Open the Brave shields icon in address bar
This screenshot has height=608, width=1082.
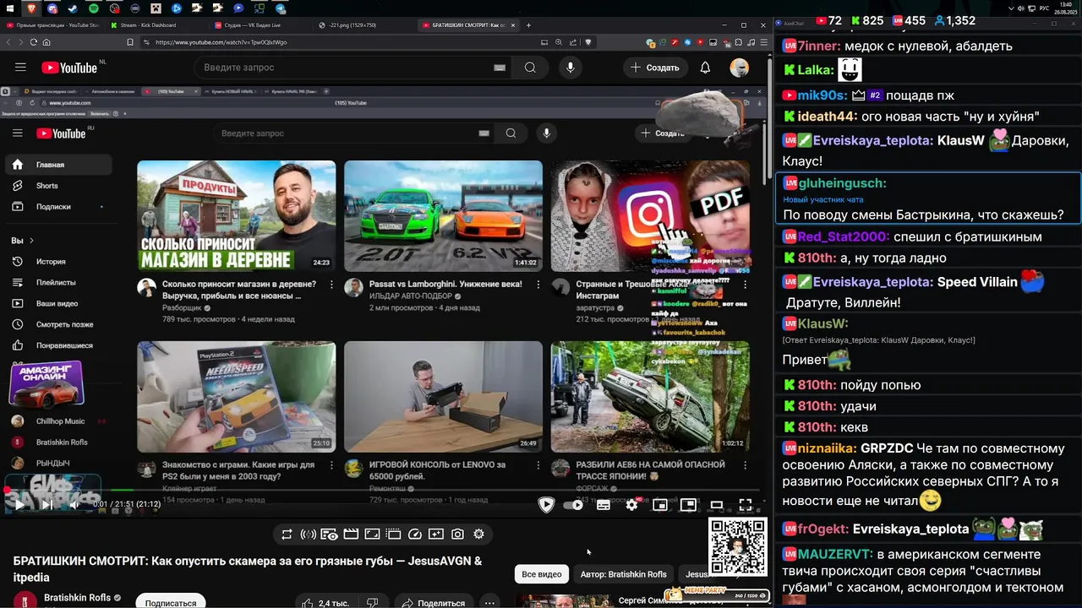[x=588, y=42]
